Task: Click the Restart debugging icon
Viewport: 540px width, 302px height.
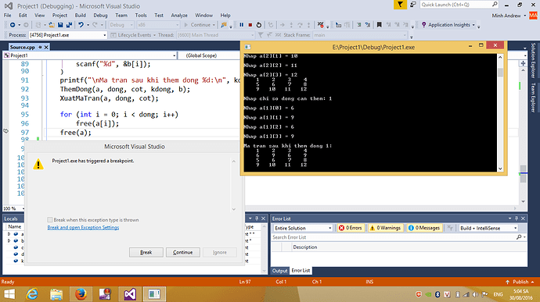Action: [259, 25]
